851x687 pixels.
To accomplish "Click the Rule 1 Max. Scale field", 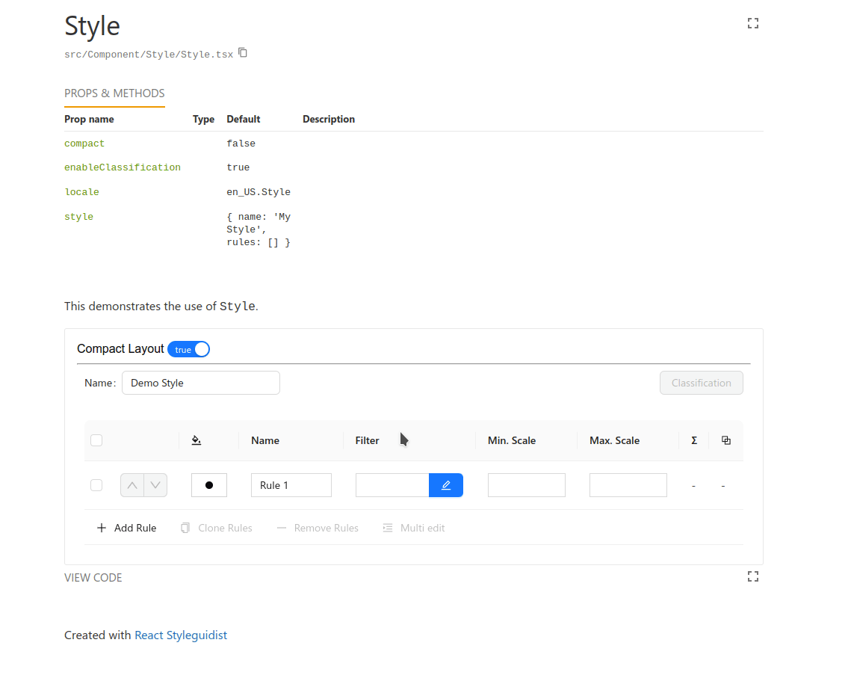I will (x=628, y=485).
